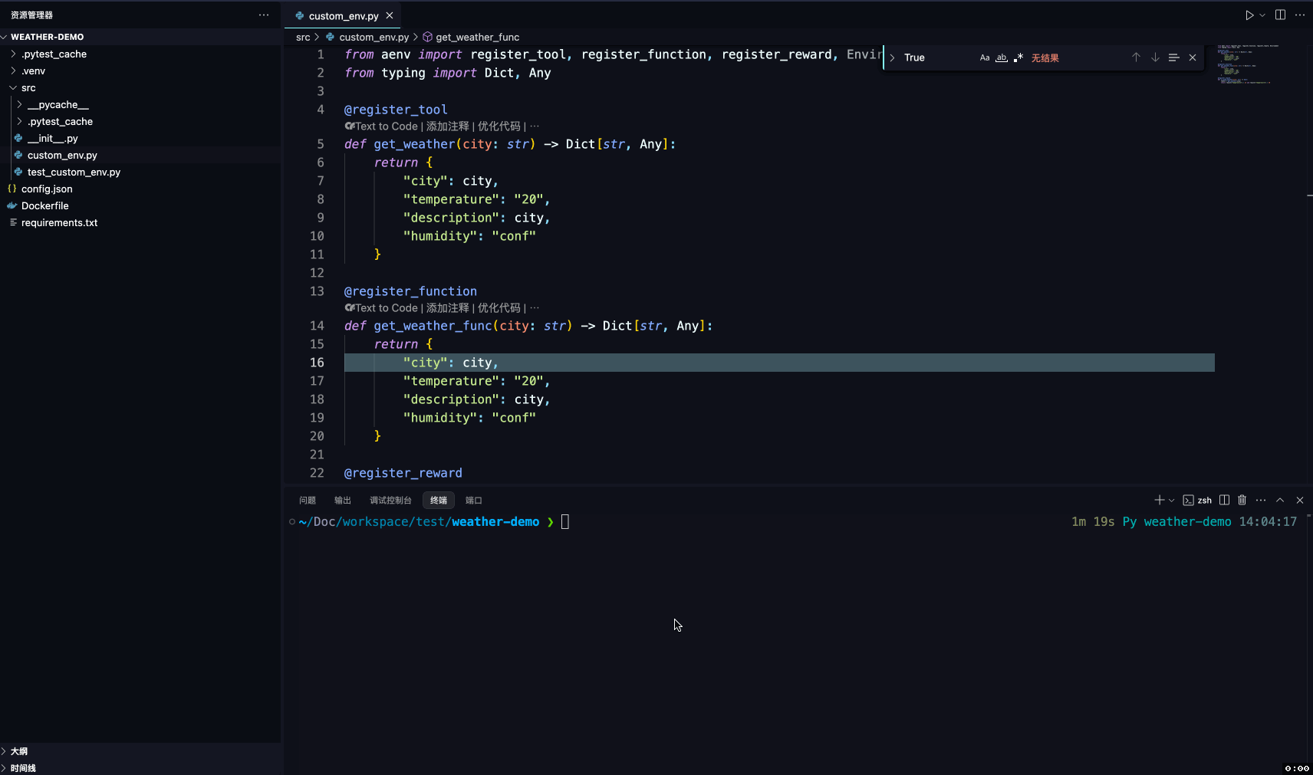Open test_custom_env.py in the explorer
This screenshot has height=775, width=1313.
point(74,172)
